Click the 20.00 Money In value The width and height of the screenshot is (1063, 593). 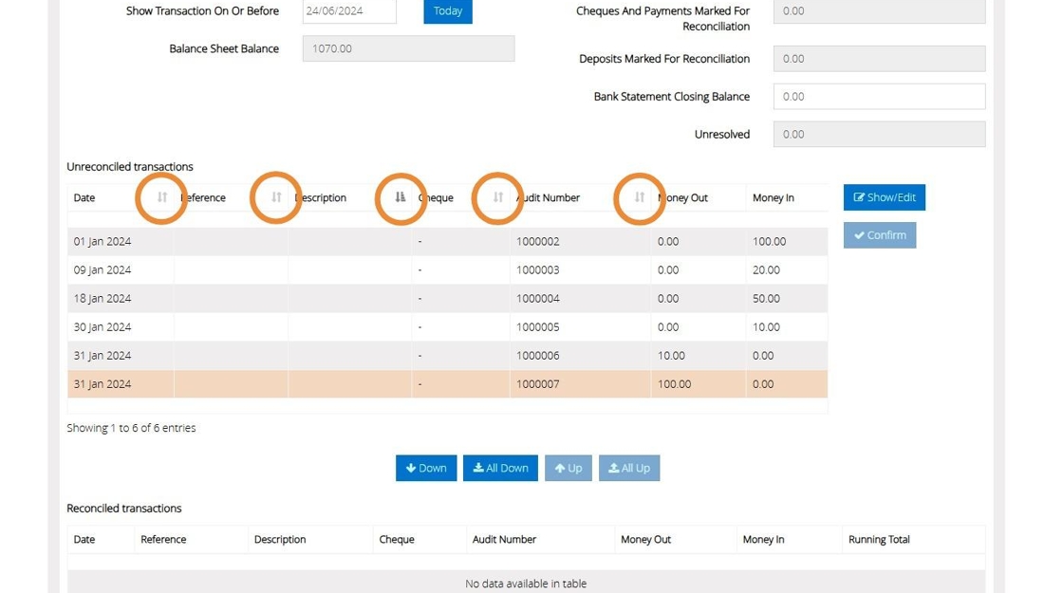[766, 269]
